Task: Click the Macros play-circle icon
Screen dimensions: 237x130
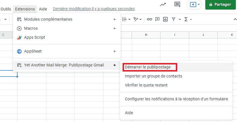Action: 19,28
